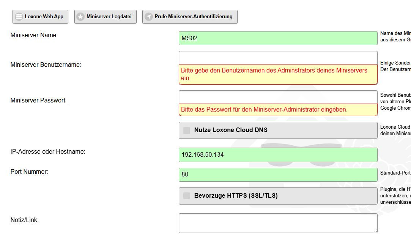Click the 'IP-Adresse oder Hostname:' label
This screenshot has height=244, width=411.
[x=48, y=152]
